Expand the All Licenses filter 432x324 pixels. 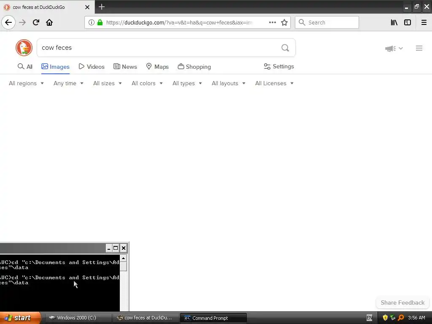[x=274, y=83]
